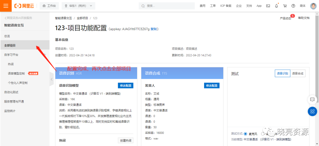Open 服务管理与开通 in the sidebar

[14, 102]
